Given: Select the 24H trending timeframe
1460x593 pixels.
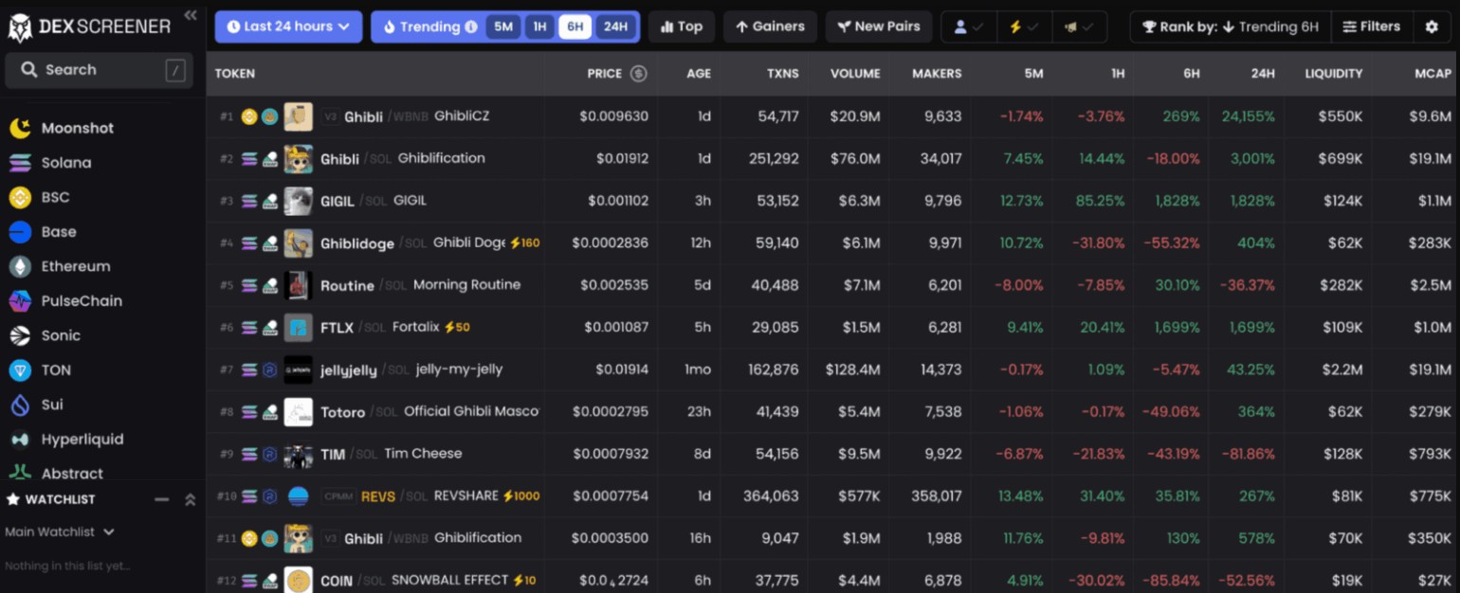Looking at the screenshot, I should click(615, 27).
